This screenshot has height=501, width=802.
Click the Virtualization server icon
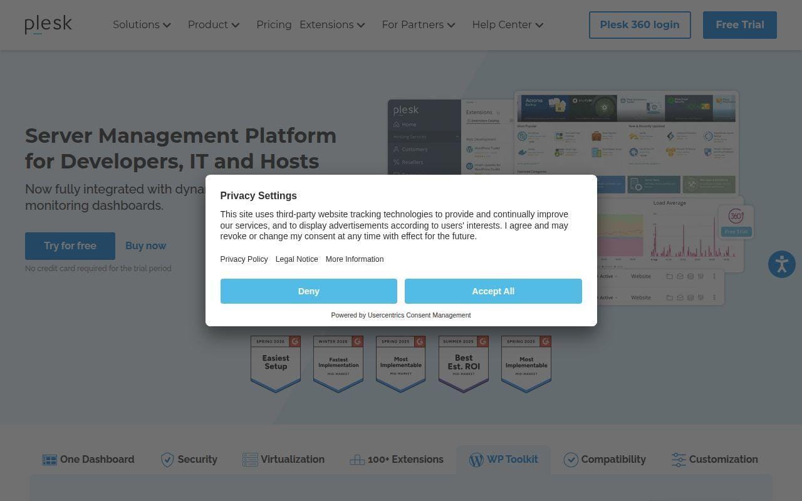tap(250, 460)
